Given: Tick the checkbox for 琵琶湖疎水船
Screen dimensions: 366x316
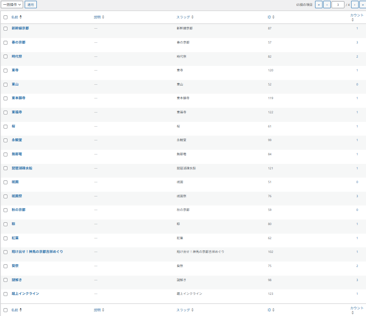Looking at the screenshot, I should pyautogui.click(x=5, y=168).
